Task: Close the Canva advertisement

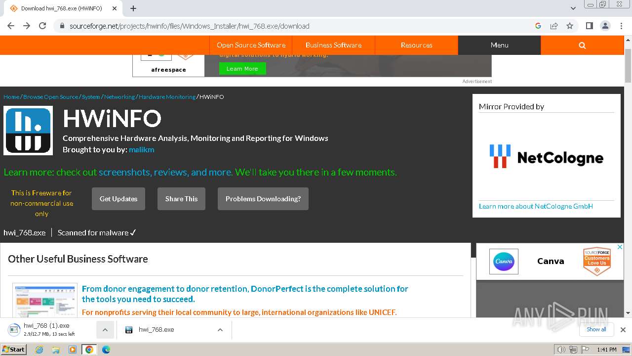Action: [620, 247]
